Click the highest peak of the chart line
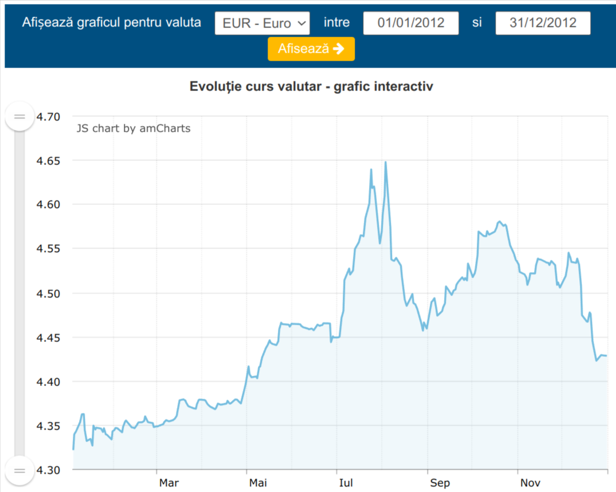 (x=386, y=162)
